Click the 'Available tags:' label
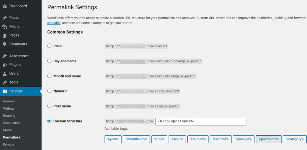Viewport: 307px width, 150px height. (x=116, y=129)
